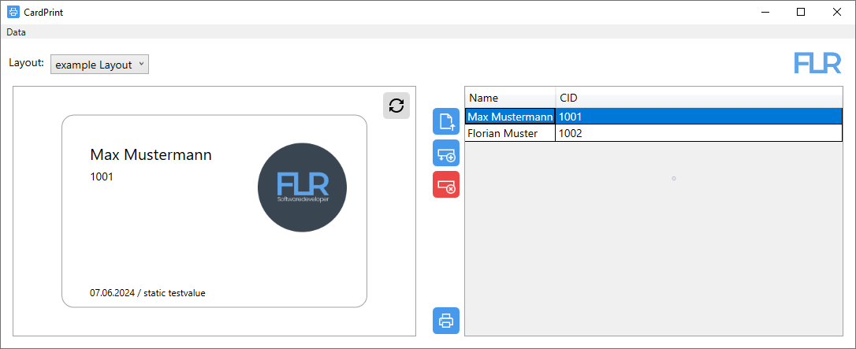Select the Florian Muster row
Viewport: 856px width, 349px height.
[x=653, y=134]
